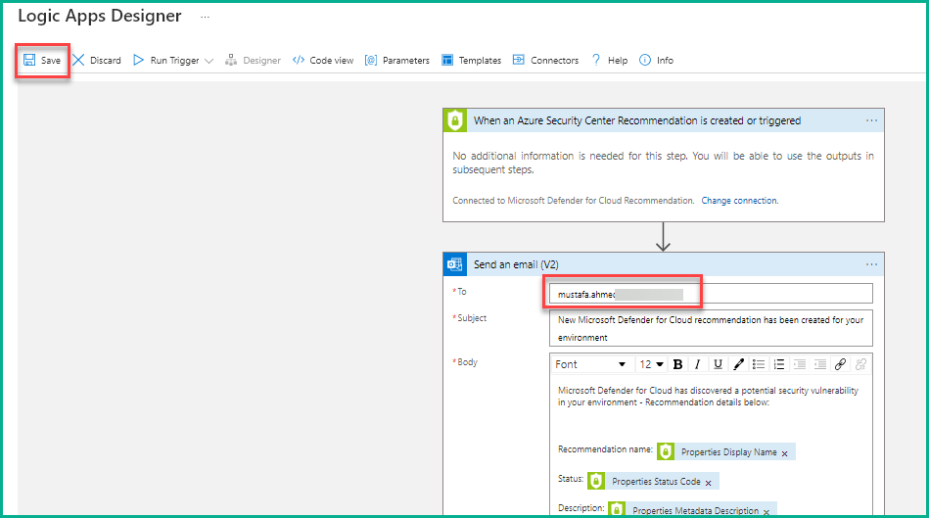
Task: Select Properties Status Code token
Action: (x=656, y=482)
